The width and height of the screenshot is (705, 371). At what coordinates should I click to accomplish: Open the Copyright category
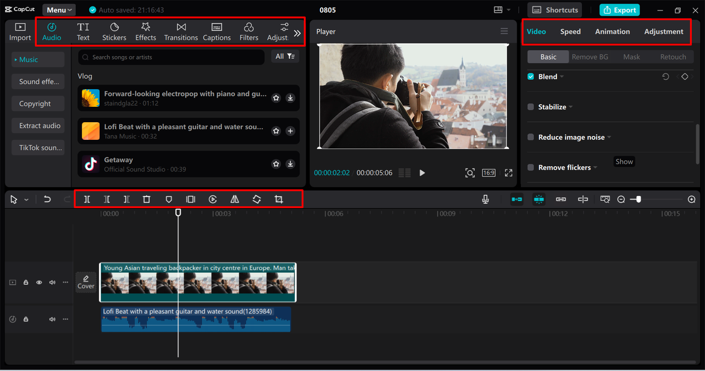pos(38,103)
